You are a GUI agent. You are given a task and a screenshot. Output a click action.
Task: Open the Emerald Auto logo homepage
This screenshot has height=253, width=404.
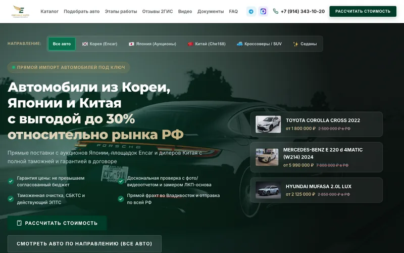tap(20, 11)
